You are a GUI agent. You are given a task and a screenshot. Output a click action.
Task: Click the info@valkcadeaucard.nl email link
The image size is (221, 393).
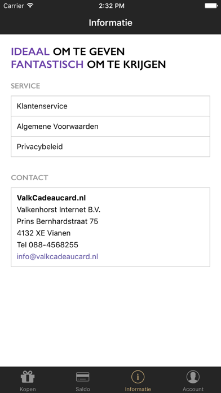[x=58, y=256]
